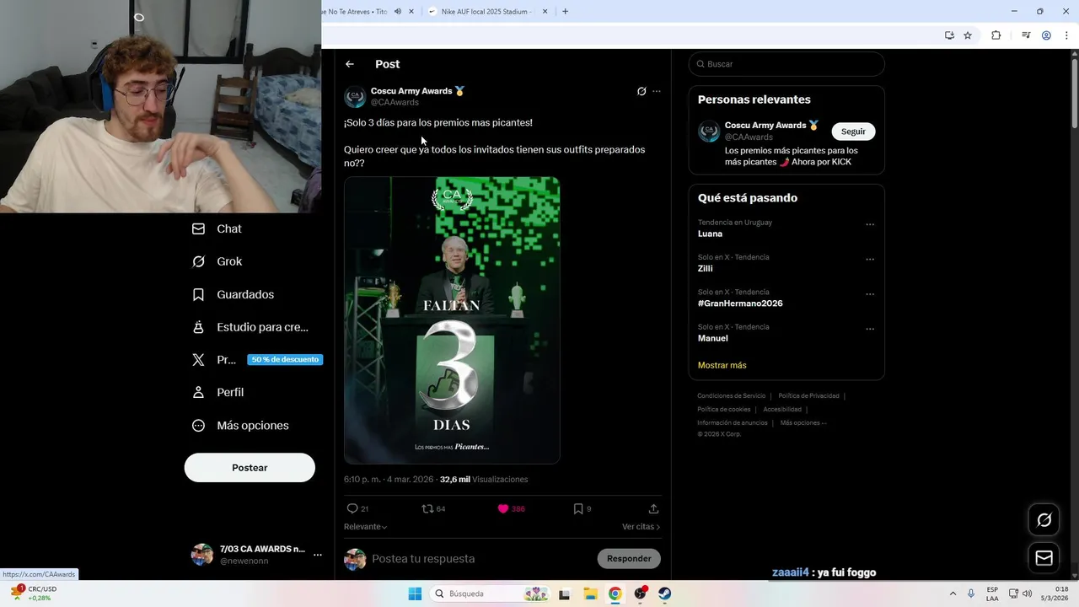Image resolution: width=1079 pixels, height=607 pixels.
Task: Open options dots for #GranHermano2026 trend
Action: pyautogui.click(x=870, y=295)
